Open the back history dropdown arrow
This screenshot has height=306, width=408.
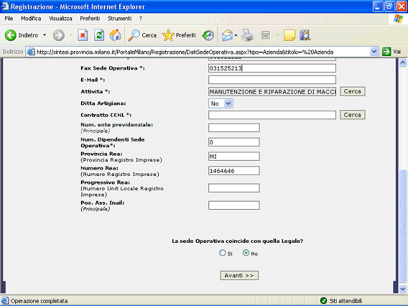[45, 35]
